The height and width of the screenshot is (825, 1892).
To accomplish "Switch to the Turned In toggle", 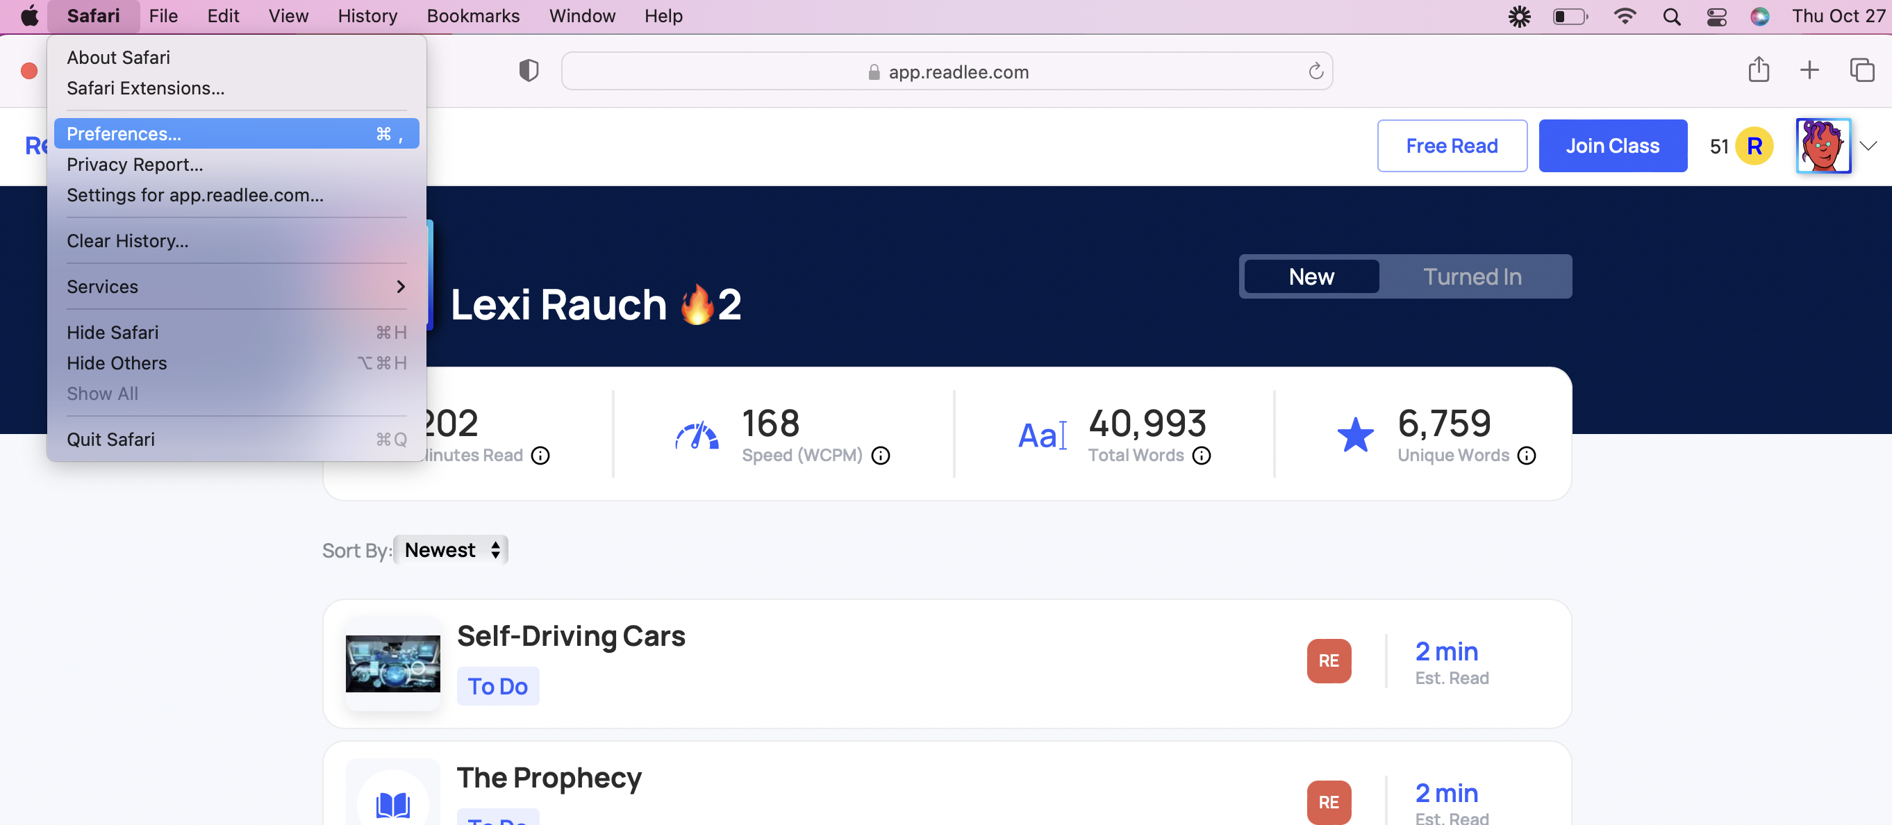I will tap(1472, 276).
